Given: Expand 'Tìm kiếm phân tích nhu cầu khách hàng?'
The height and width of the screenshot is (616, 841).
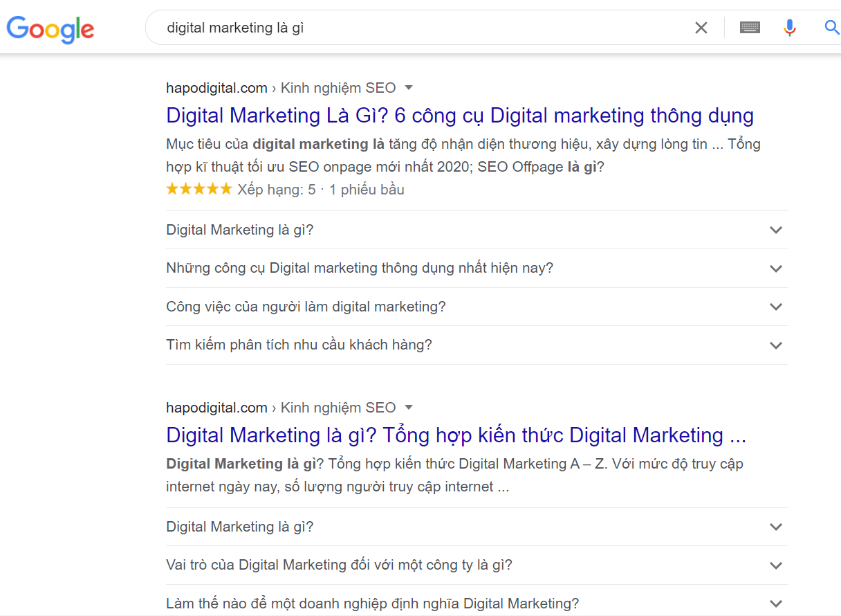Looking at the screenshot, I should tap(477, 345).
